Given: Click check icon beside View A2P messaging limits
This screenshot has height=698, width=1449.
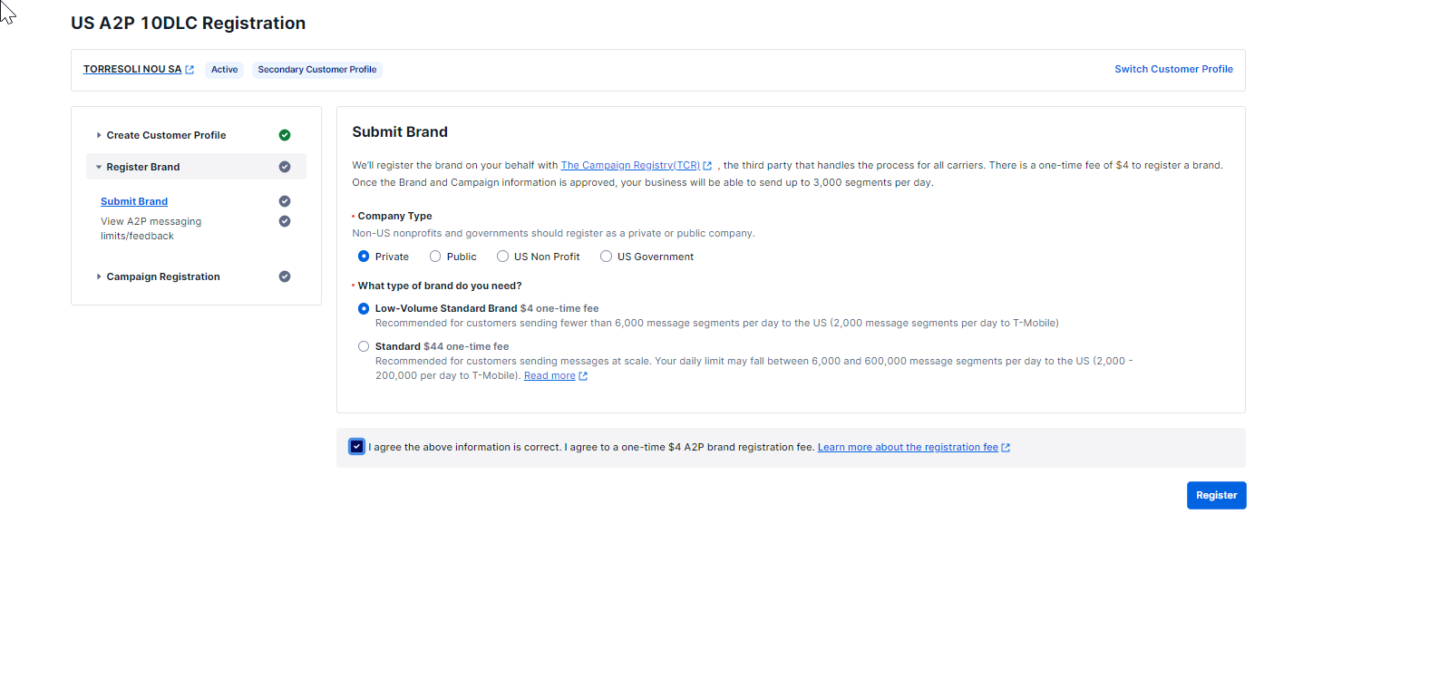Looking at the screenshot, I should pos(285,221).
